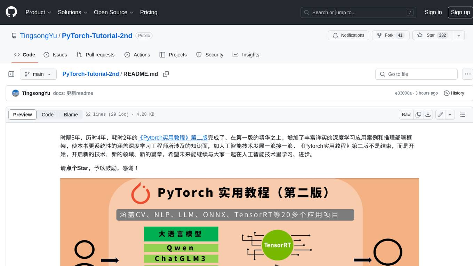This screenshot has width=473, height=266.
Task: Focus the Go to file input
Action: pyautogui.click(x=416, y=74)
